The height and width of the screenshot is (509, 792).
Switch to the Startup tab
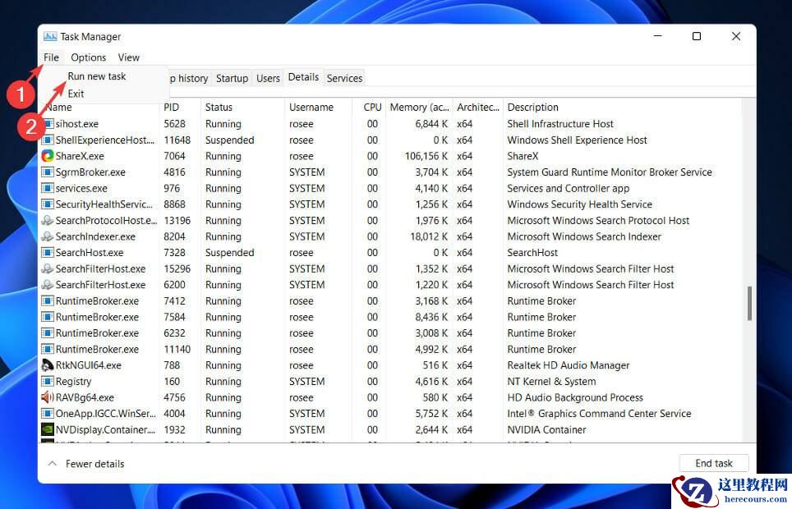click(x=232, y=78)
